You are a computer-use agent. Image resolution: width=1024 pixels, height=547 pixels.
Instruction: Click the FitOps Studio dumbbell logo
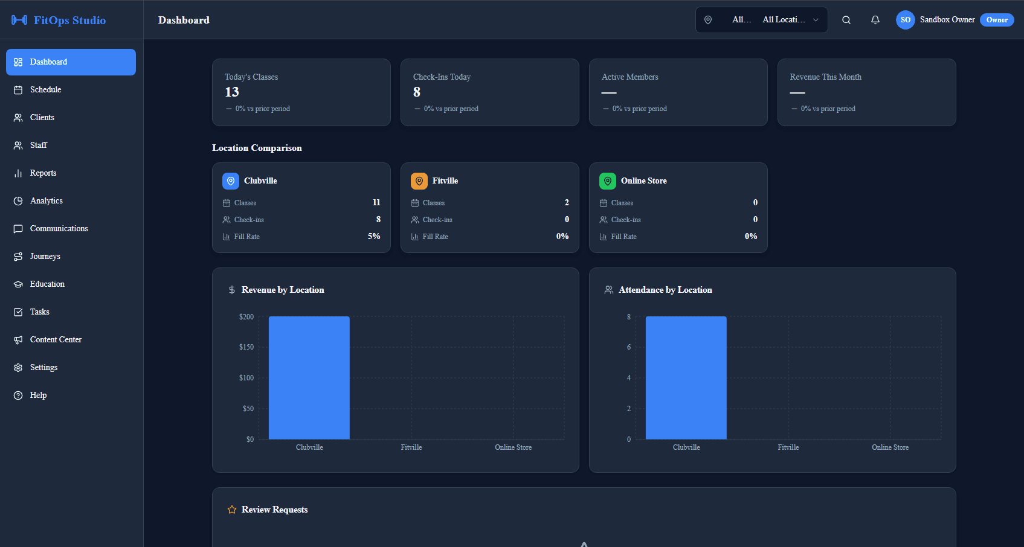20,20
